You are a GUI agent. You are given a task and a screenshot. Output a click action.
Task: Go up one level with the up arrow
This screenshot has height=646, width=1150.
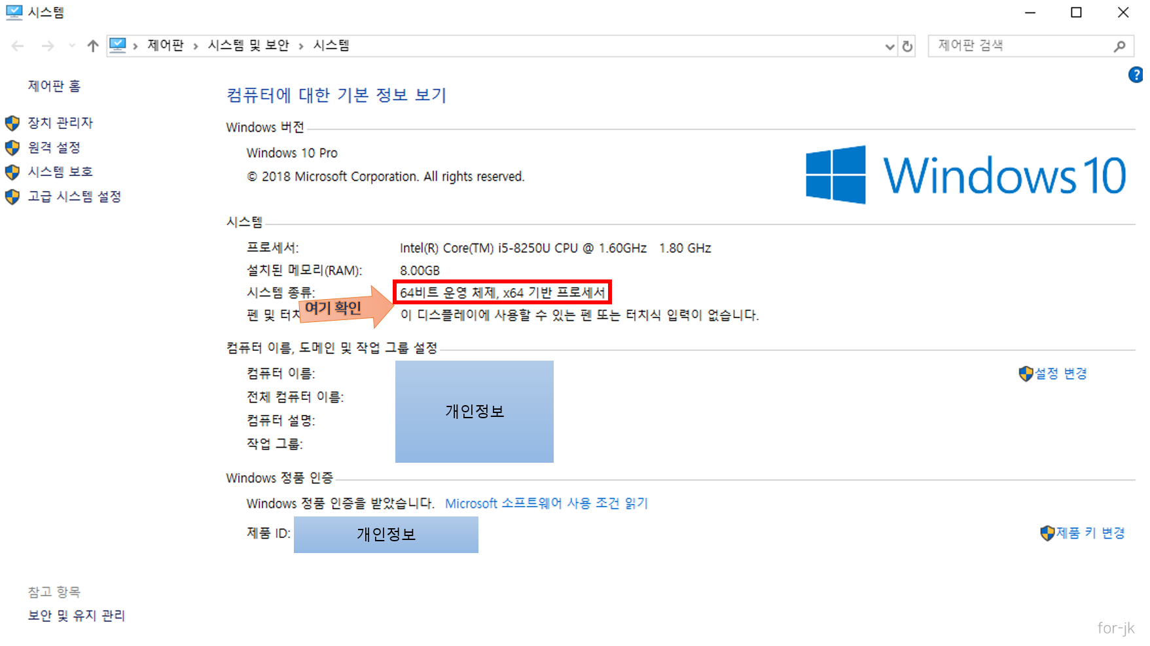(93, 46)
